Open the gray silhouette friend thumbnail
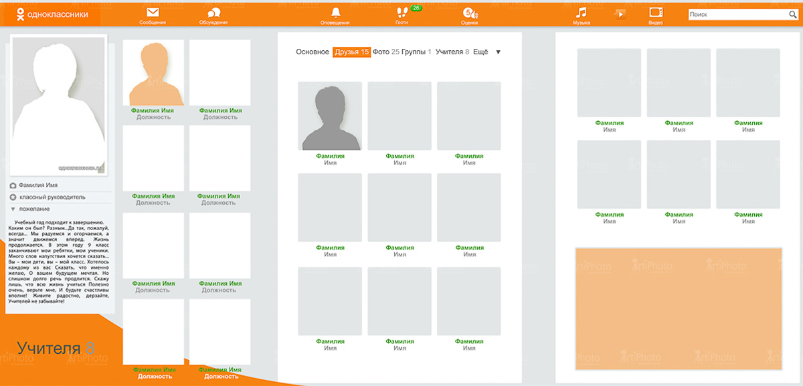The image size is (803, 386). 330,116
